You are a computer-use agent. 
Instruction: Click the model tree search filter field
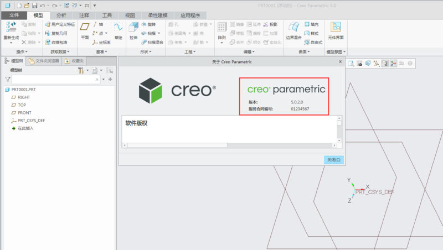click(54, 80)
